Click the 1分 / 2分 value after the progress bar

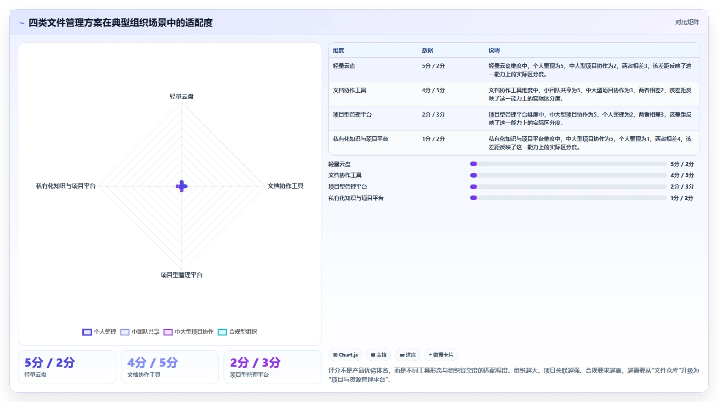coord(682,198)
